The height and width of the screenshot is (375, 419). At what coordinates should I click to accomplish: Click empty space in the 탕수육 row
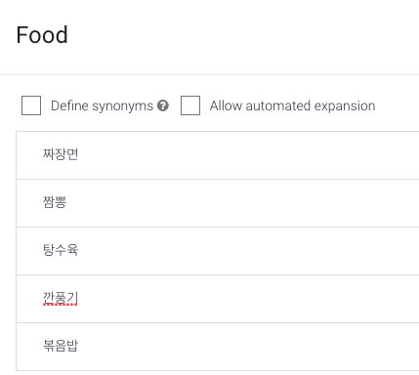(247, 251)
